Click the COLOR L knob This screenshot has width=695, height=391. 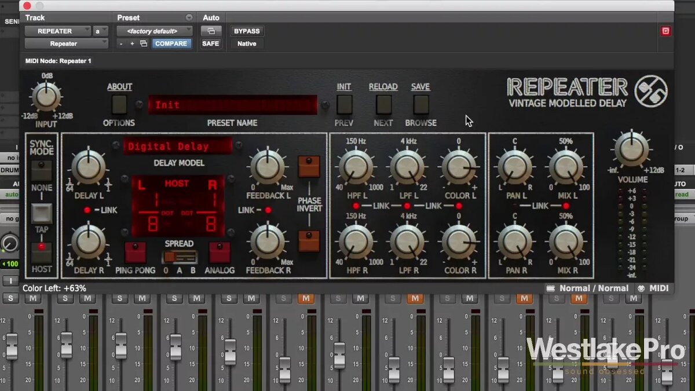(x=459, y=167)
